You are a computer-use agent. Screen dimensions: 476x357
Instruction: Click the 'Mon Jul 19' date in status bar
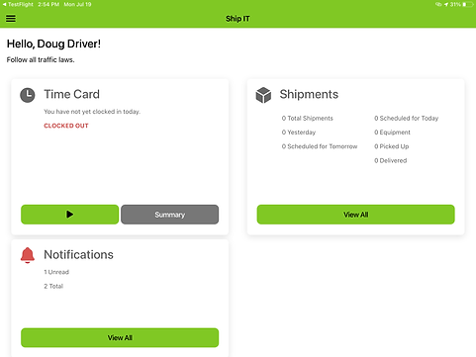pos(77,4)
